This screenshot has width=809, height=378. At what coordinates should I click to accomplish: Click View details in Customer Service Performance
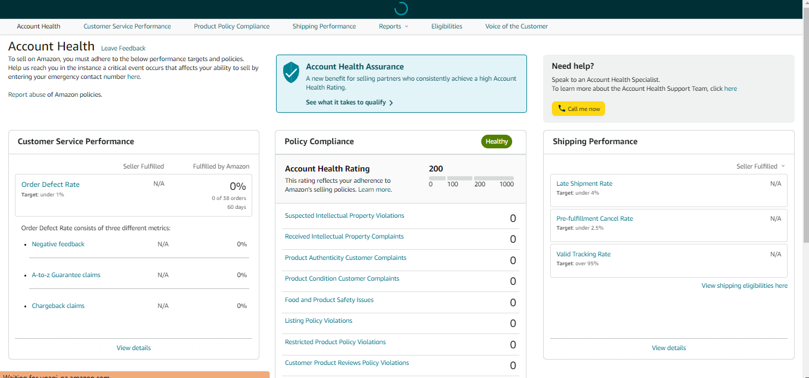point(134,348)
